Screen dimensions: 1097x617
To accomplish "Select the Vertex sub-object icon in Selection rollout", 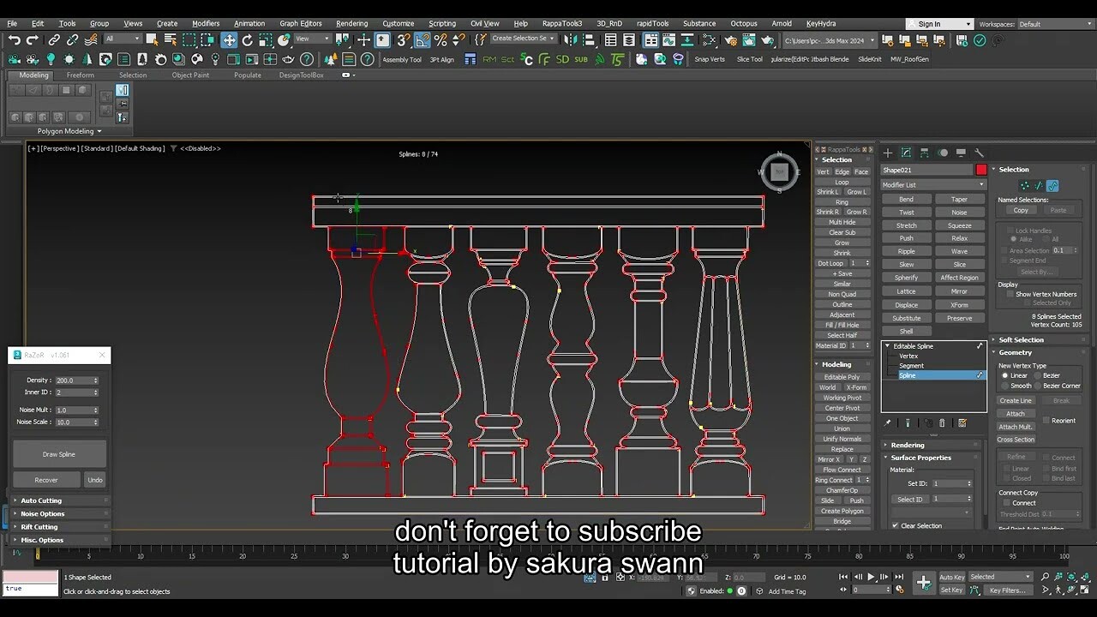I will pos(1024,185).
